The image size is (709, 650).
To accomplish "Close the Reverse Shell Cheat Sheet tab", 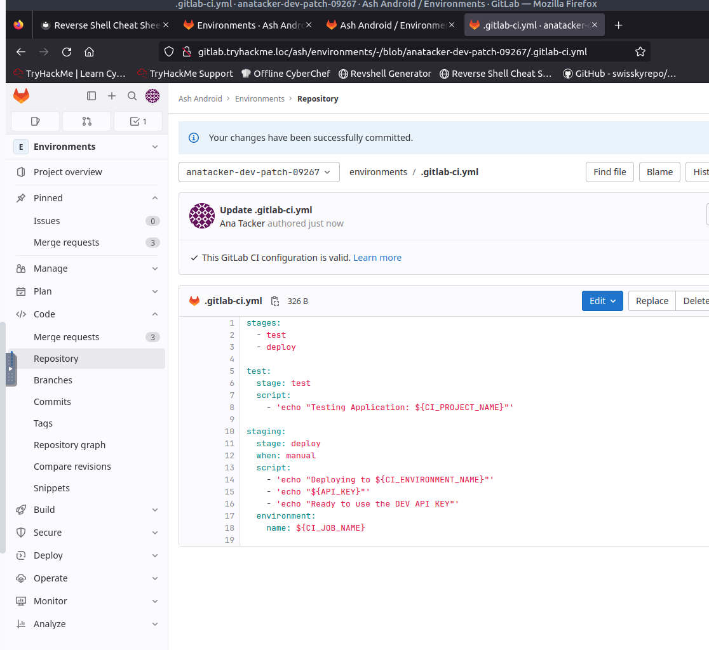I will pyautogui.click(x=166, y=25).
